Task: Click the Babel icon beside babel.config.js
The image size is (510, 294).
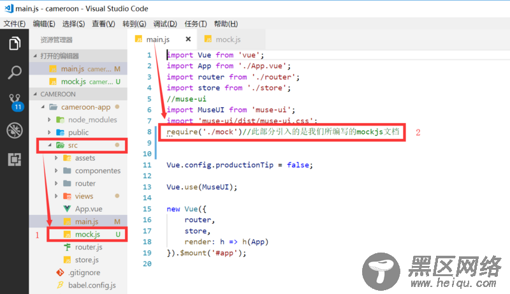Action: [60, 285]
